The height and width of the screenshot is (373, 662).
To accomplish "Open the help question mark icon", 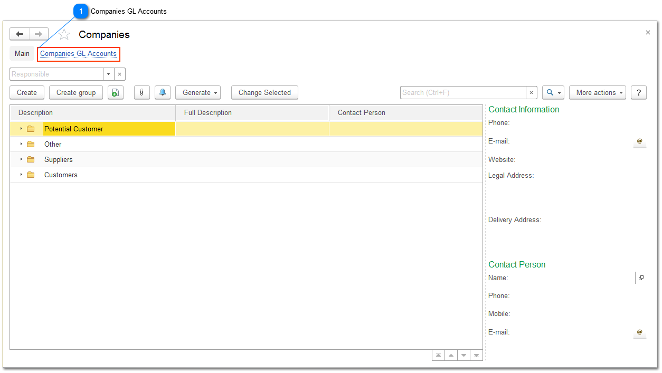I will (638, 92).
